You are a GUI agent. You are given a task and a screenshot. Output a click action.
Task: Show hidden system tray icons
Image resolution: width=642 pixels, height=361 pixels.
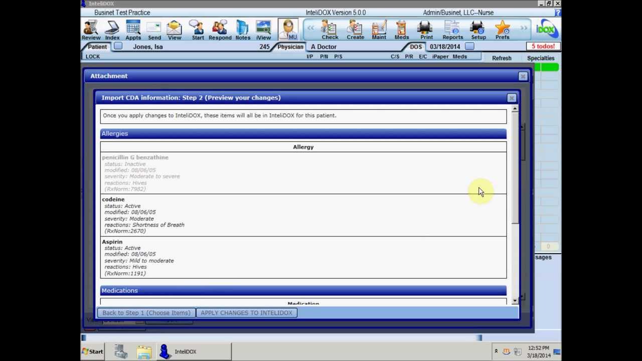click(496, 351)
